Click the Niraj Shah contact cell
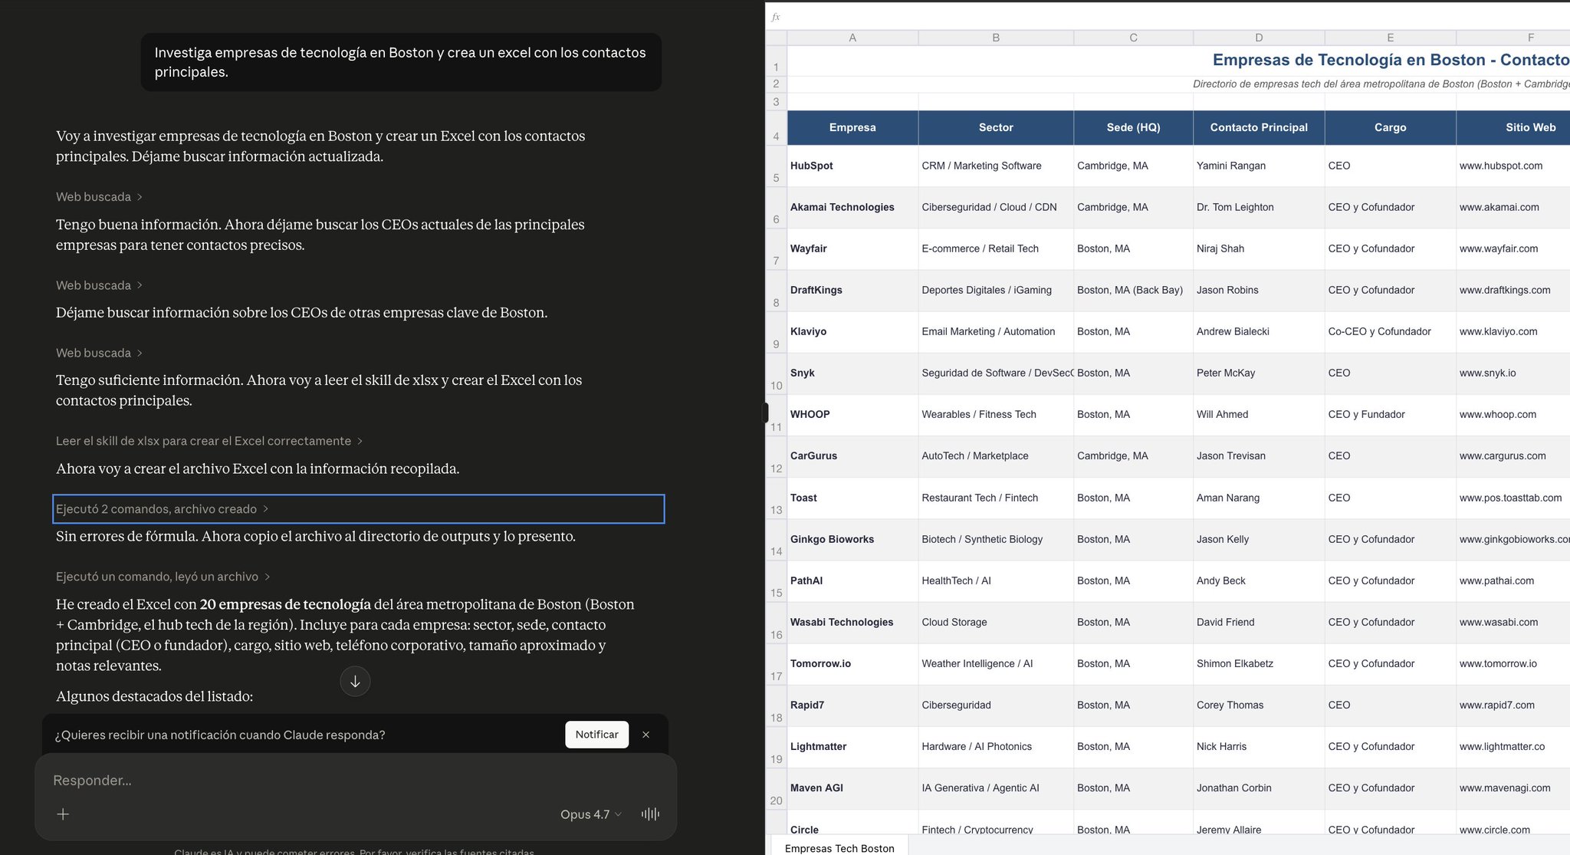This screenshot has width=1570, height=855. pyautogui.click(x=1259, y=248)
